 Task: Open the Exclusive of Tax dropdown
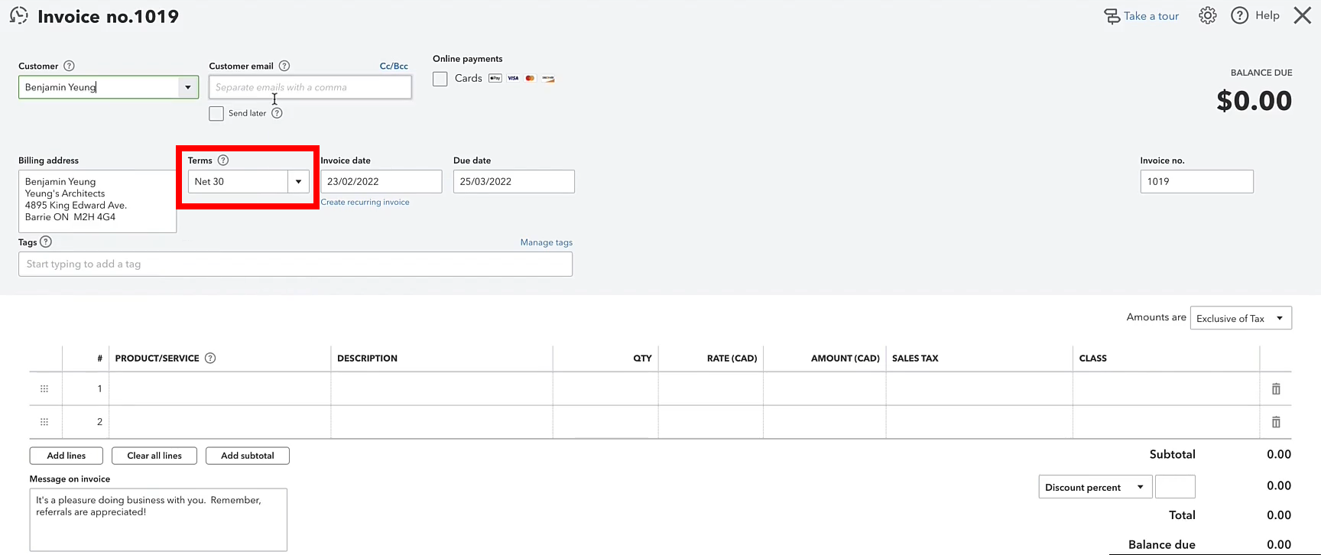coord(1241,318)
